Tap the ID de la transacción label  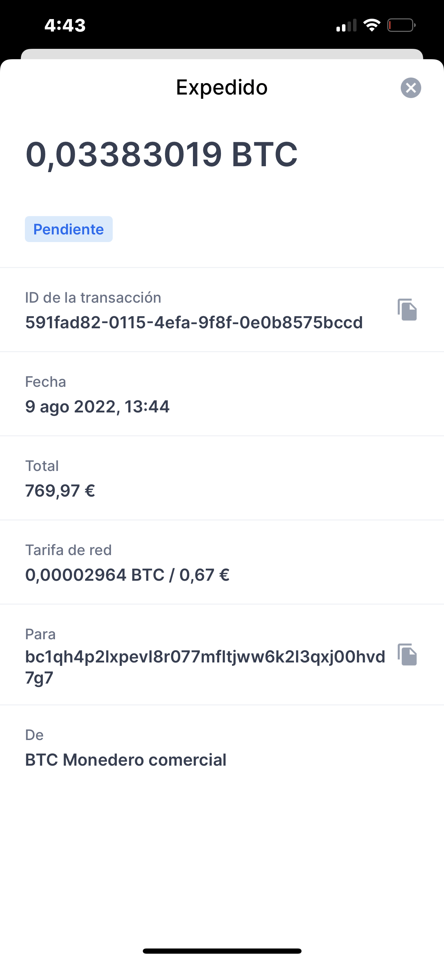click(93, 297)
